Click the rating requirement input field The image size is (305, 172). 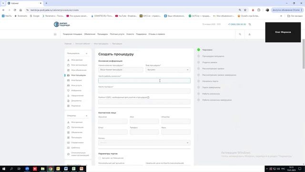tap(144, 102)
